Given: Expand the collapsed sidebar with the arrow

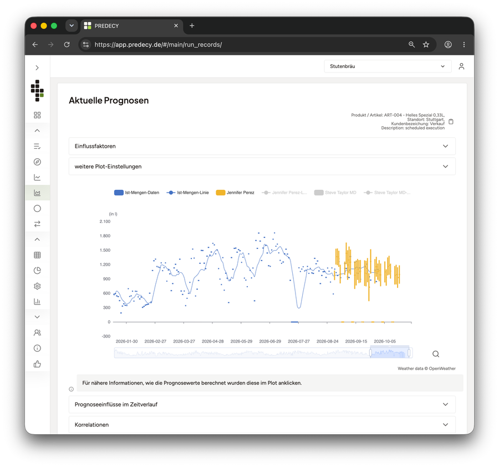Looking at the screenshot, I should (37, 68).
